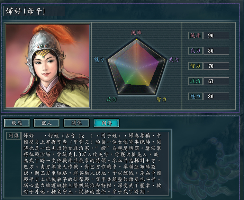
Task: Click the 武力 stat button in the stats panel
Action: 195,51
